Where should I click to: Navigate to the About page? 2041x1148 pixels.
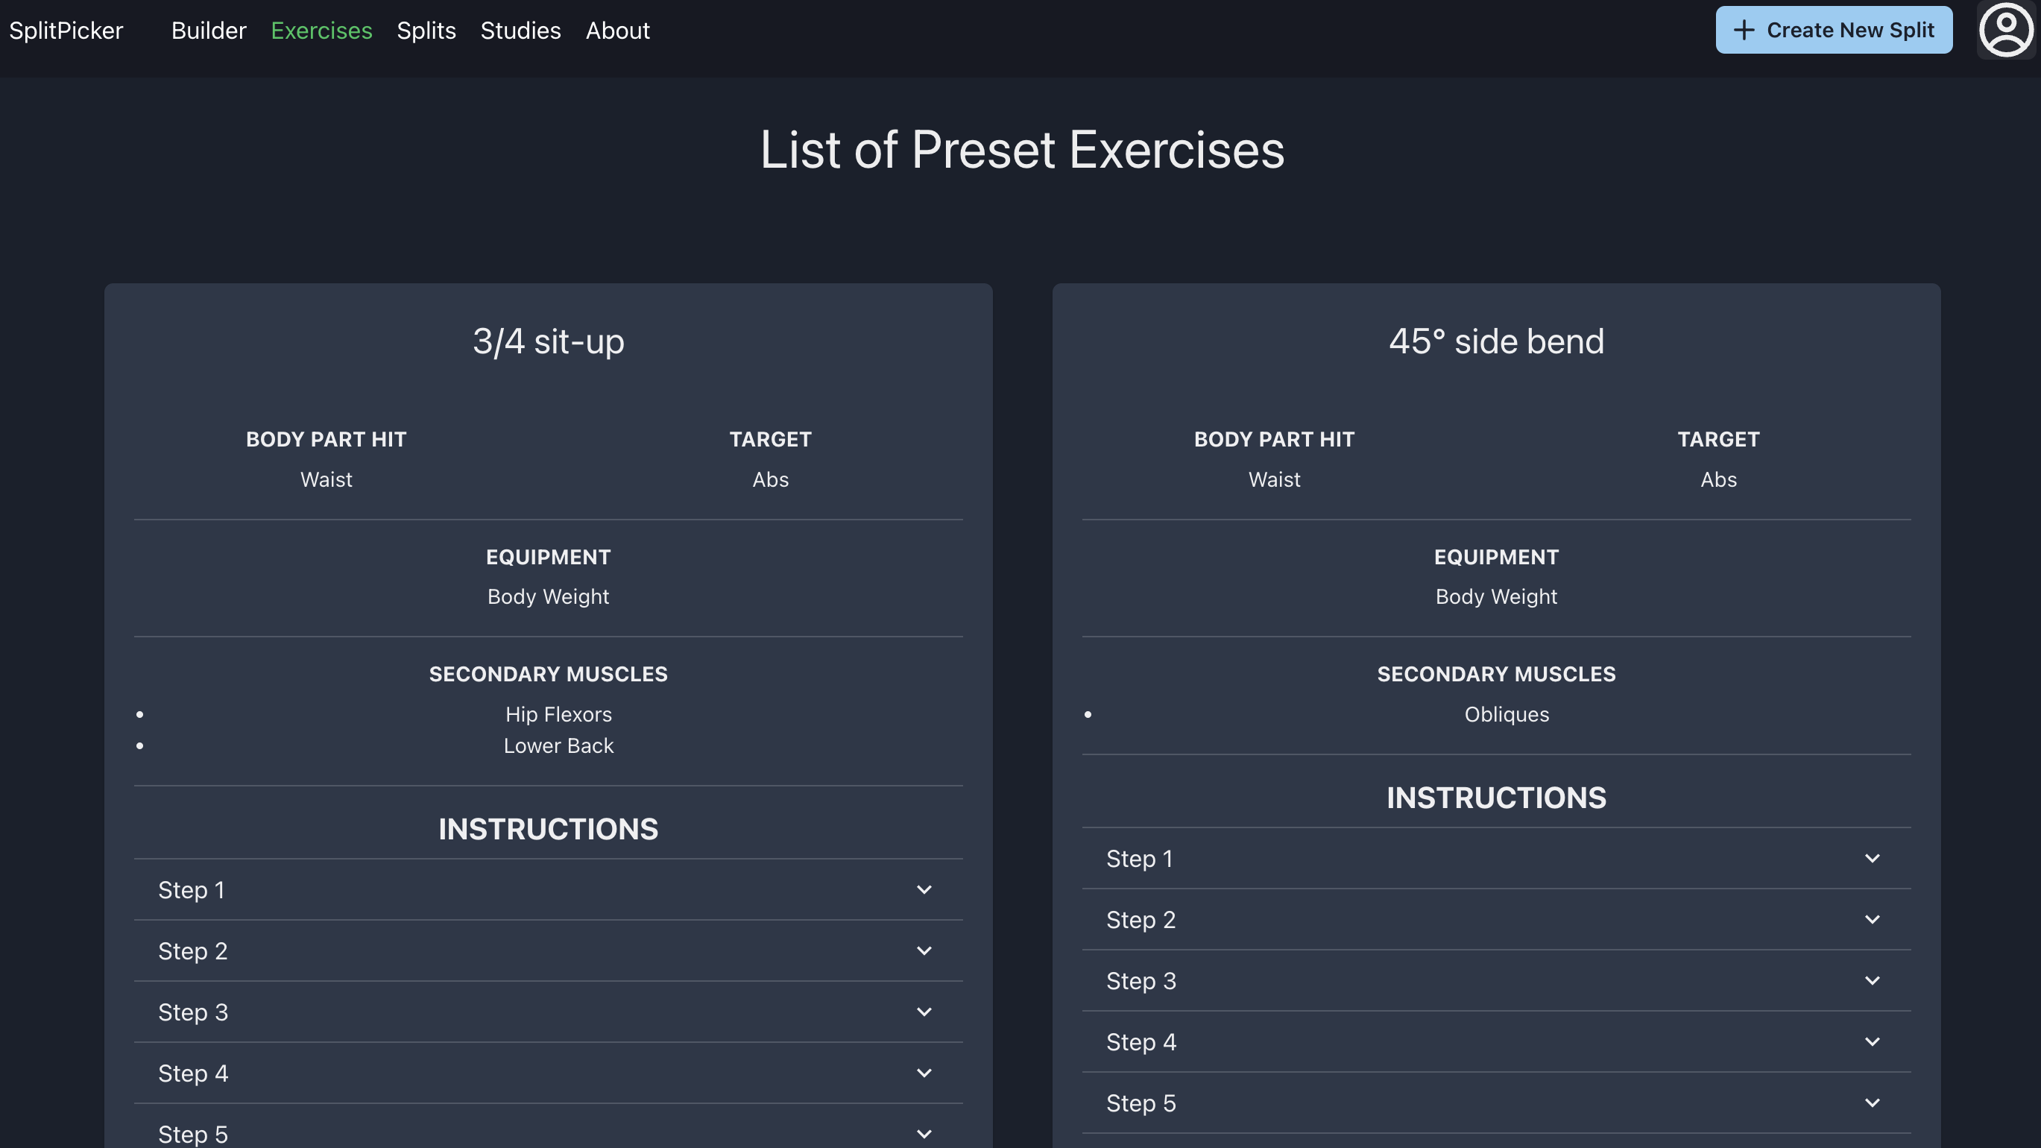click(617, 30)
